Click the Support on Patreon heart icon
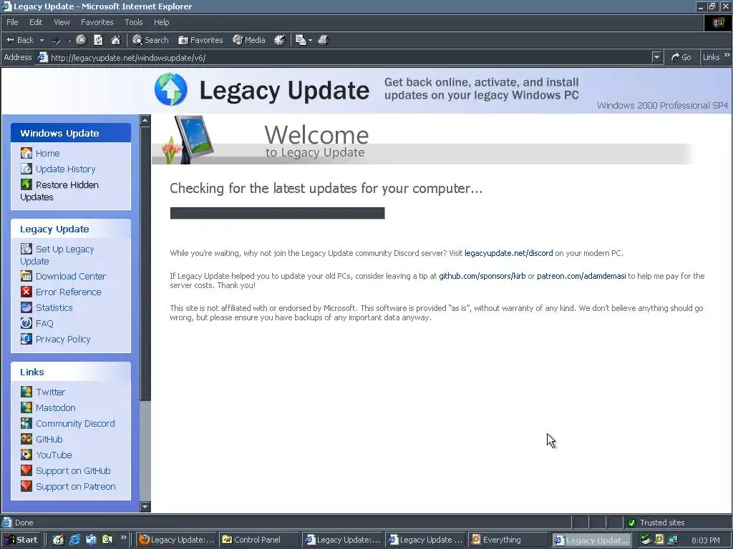 pyautogui.click(x=26, y=486)
